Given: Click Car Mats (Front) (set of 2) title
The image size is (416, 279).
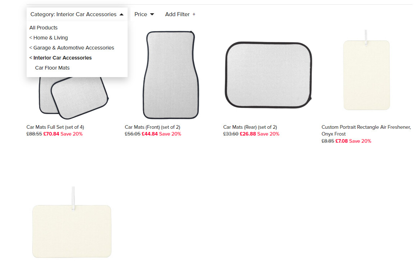Looking at the screenshot, I should coord(152,127).
